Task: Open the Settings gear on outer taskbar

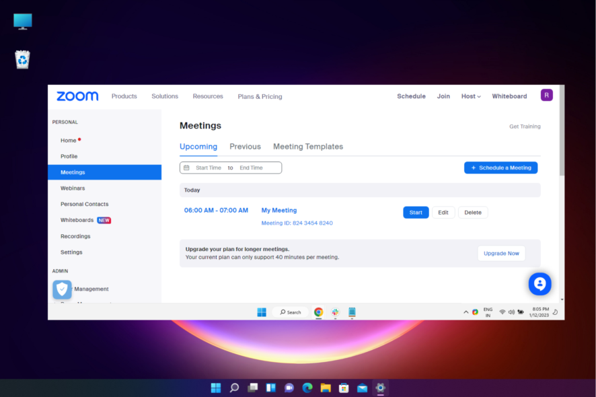Action: 381,388
